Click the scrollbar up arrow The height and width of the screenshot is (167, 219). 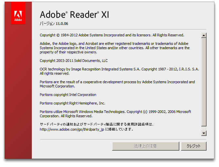coord(204,35)
